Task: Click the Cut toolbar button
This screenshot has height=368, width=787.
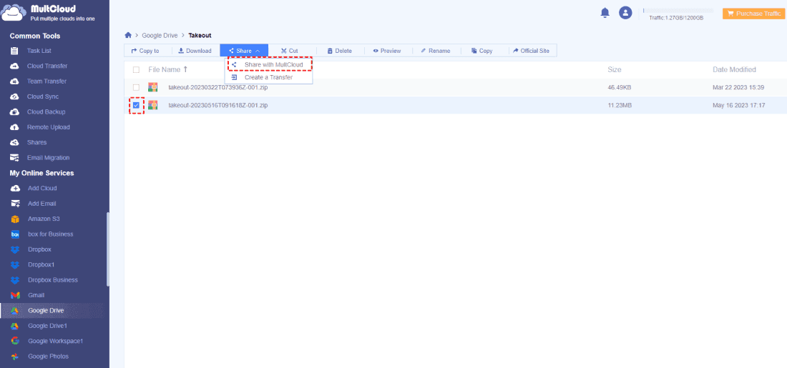Action: 289,51
